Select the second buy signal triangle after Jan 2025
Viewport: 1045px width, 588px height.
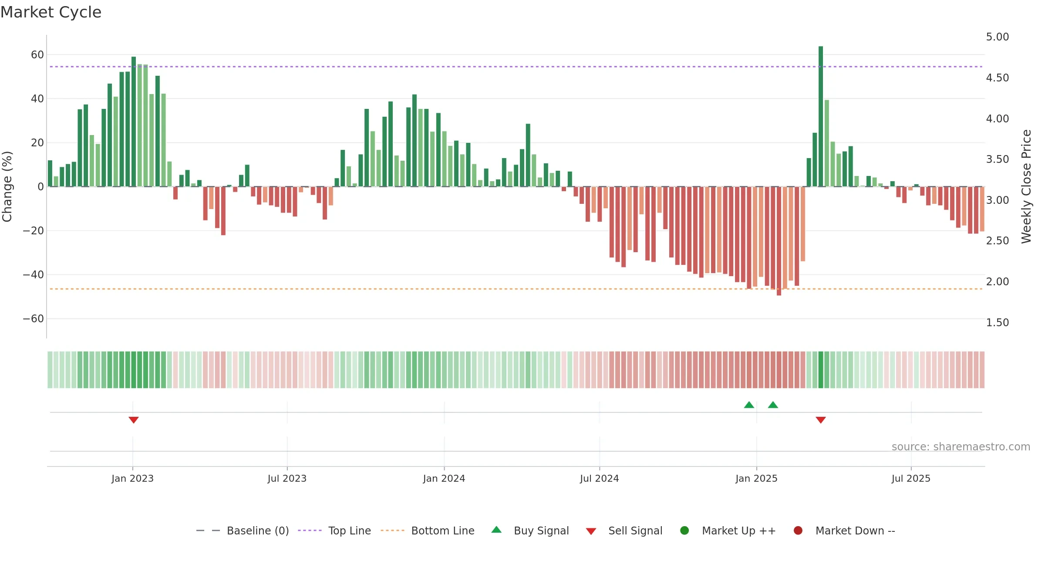(x=773, y=405)
